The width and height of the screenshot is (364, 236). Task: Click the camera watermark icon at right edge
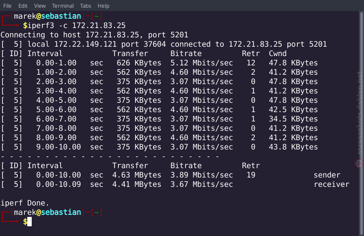pos(359,163)
